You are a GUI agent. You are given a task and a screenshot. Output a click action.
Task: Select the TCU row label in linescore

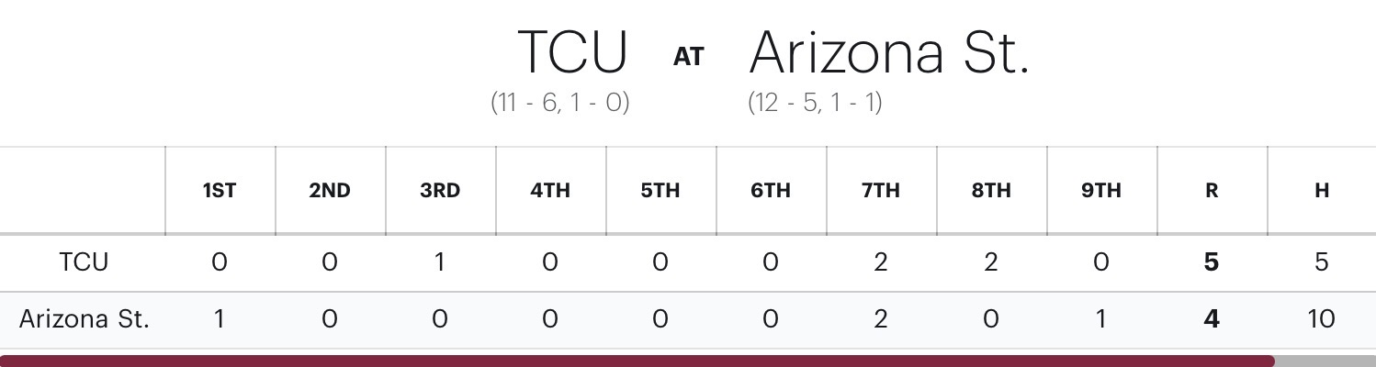point(84,262)
